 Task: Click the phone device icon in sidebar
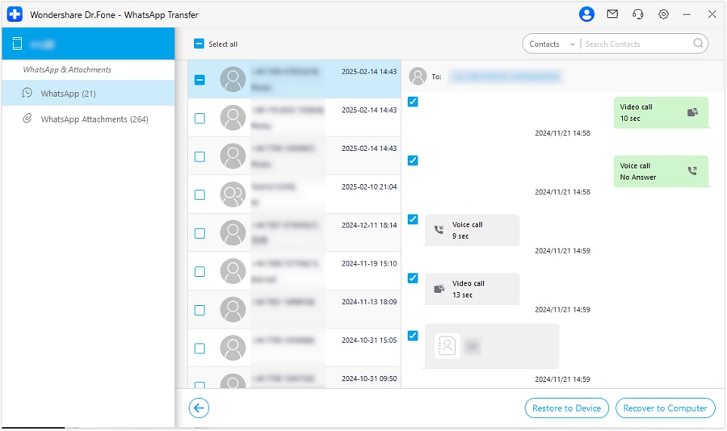click(x=17, y=44)
